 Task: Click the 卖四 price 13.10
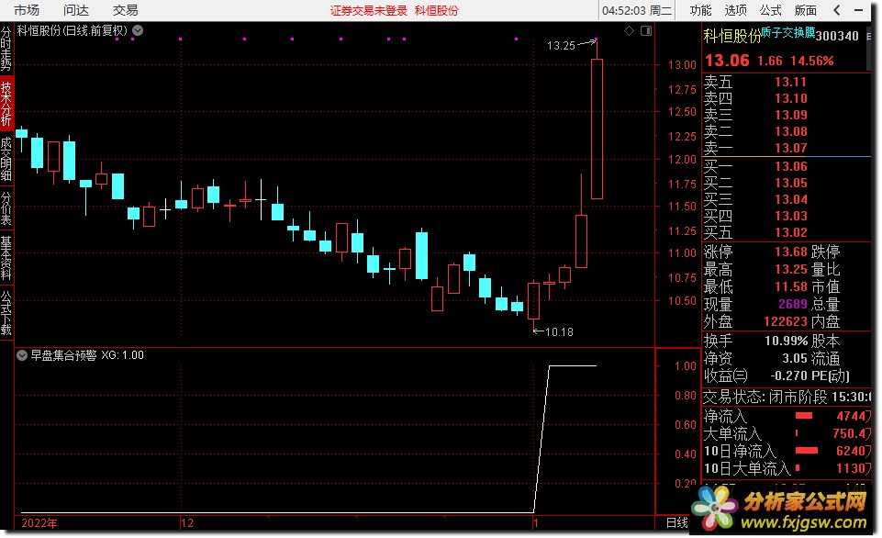[x=790, y=98]
